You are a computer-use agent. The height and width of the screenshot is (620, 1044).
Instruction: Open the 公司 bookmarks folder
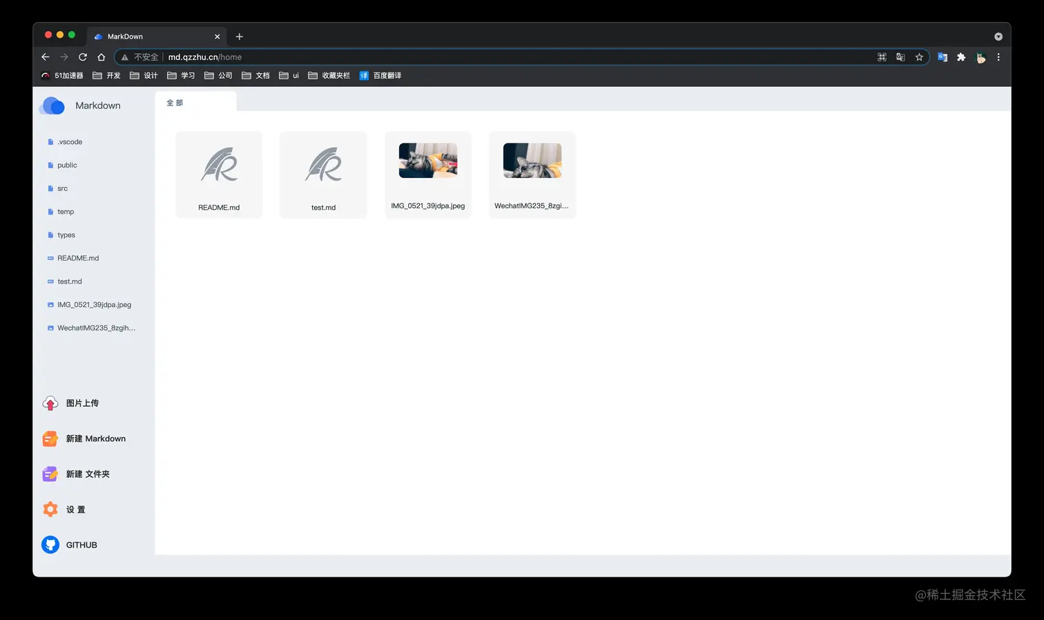[218, 76]
